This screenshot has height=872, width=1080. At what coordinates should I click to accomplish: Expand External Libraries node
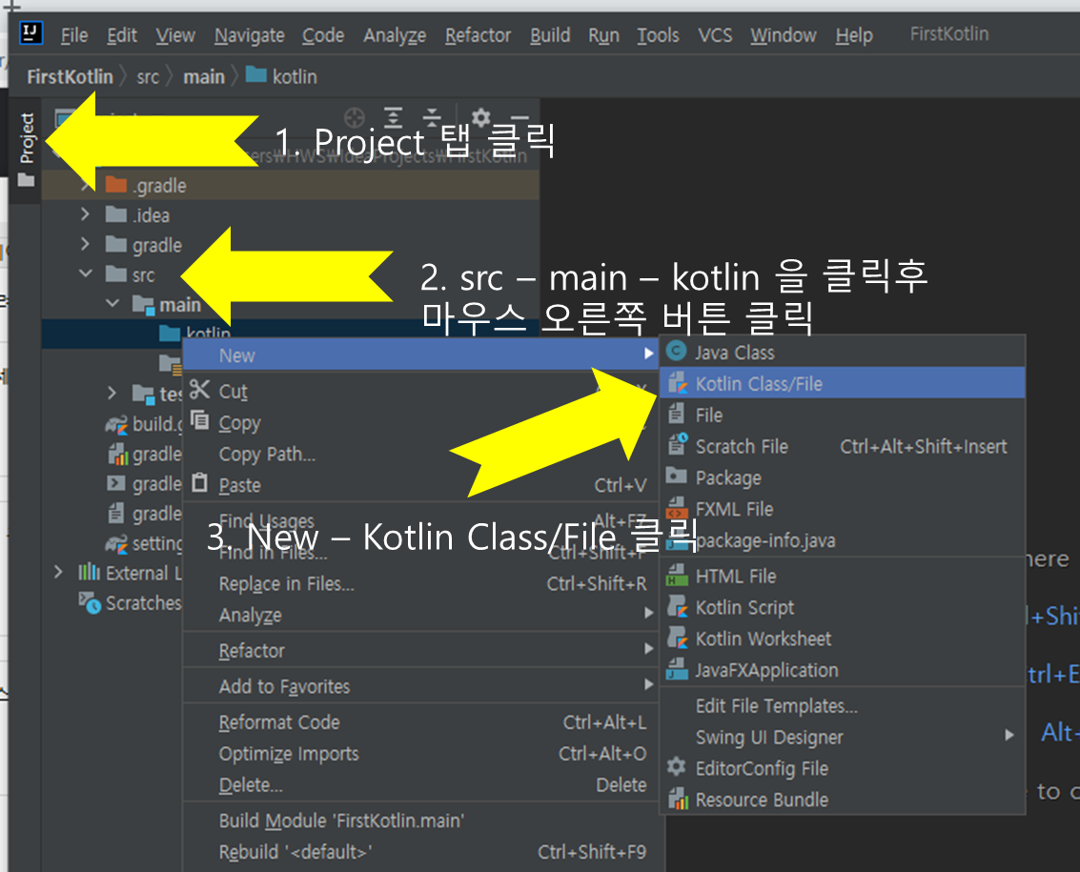point(58,573)
